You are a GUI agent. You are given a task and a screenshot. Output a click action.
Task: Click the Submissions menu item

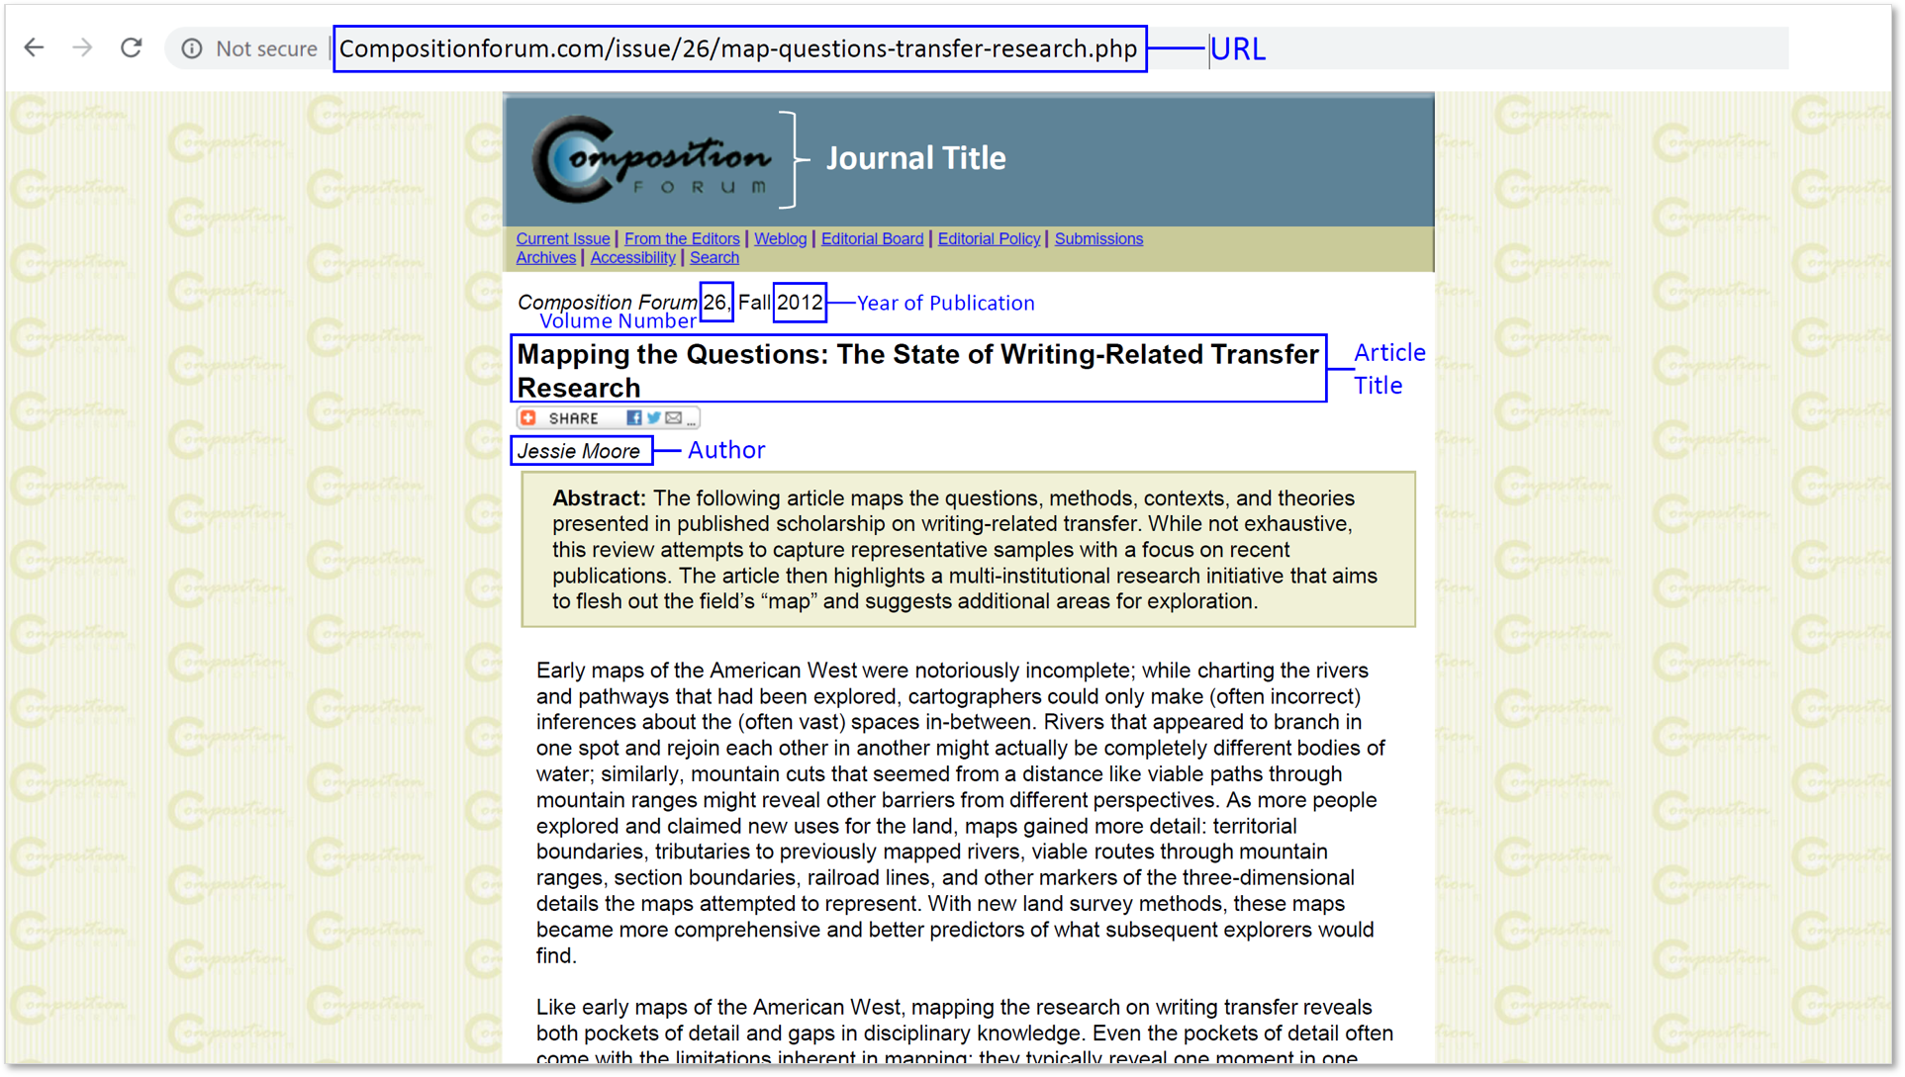(x=1099, y=238)
